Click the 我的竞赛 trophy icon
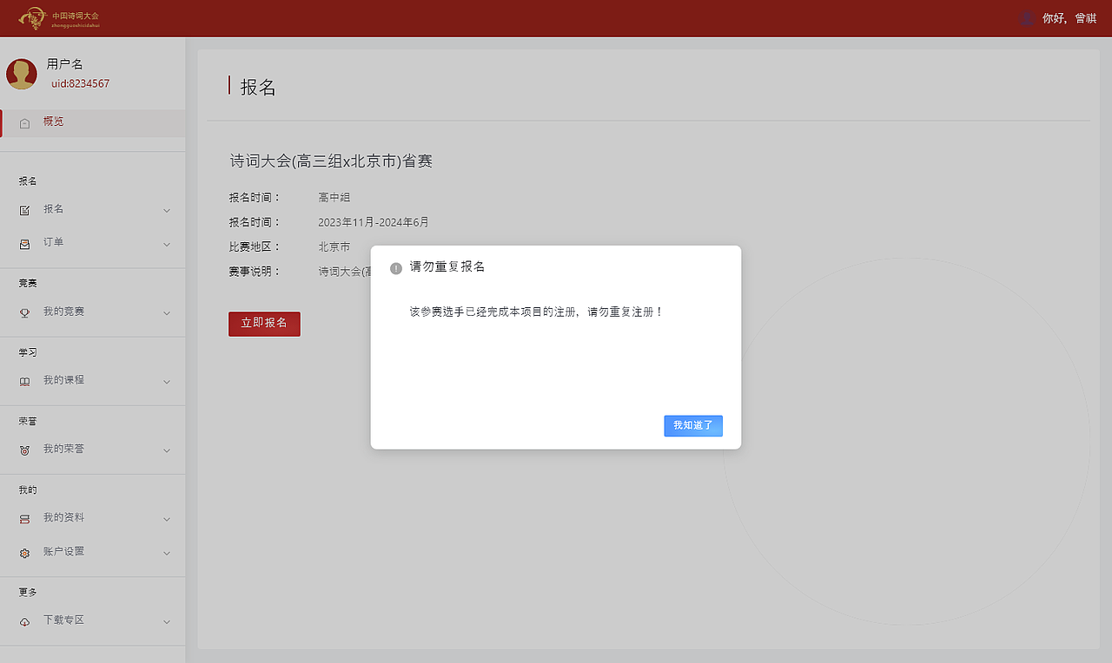Screen dimensions: 1112x663 click(x=25, y=312)
